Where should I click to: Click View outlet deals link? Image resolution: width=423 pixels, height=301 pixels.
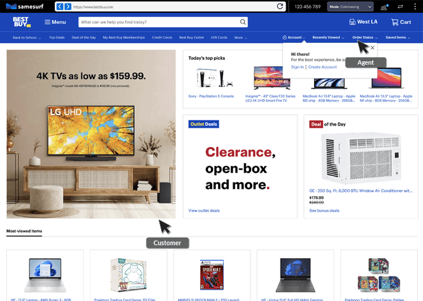click(x=204, y=210)
